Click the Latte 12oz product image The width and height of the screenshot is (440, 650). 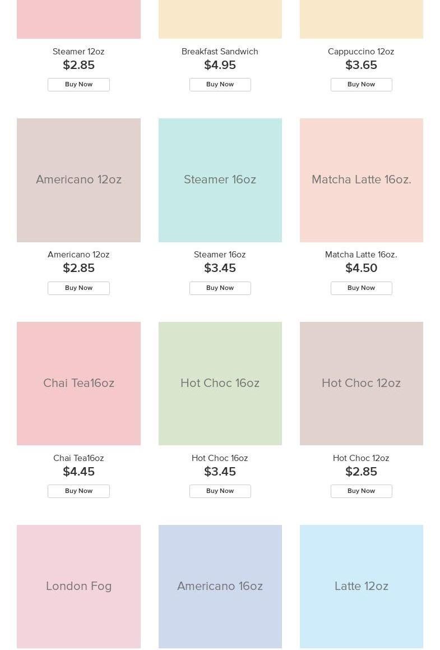(x=361, y=587)
